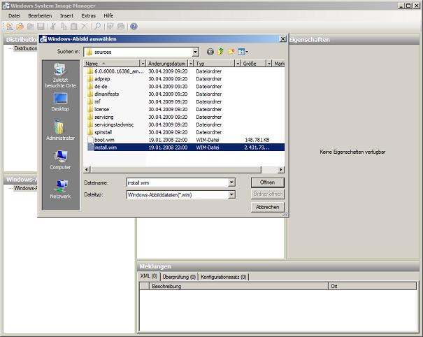The image size is (423, 337).
Task: Go to Desktop in the places bar
Action: tap(60, 102)
